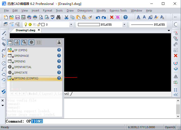Select the Circle tool in left toolbar
This screenshot has width=181, height=130.
4,63
